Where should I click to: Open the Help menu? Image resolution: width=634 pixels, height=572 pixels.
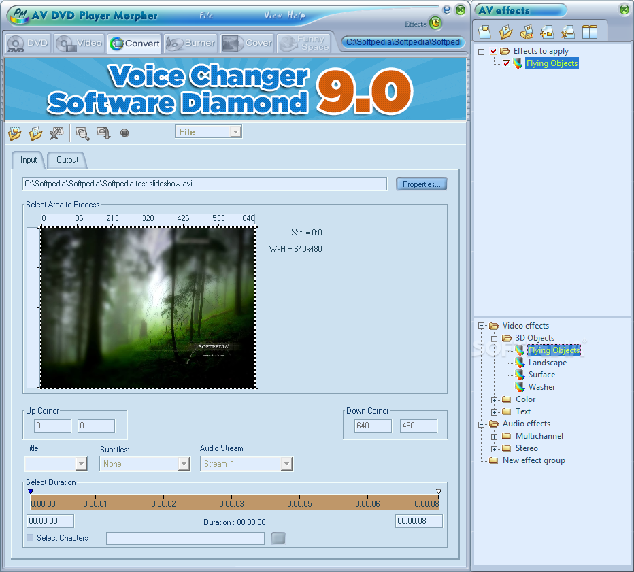297,16
